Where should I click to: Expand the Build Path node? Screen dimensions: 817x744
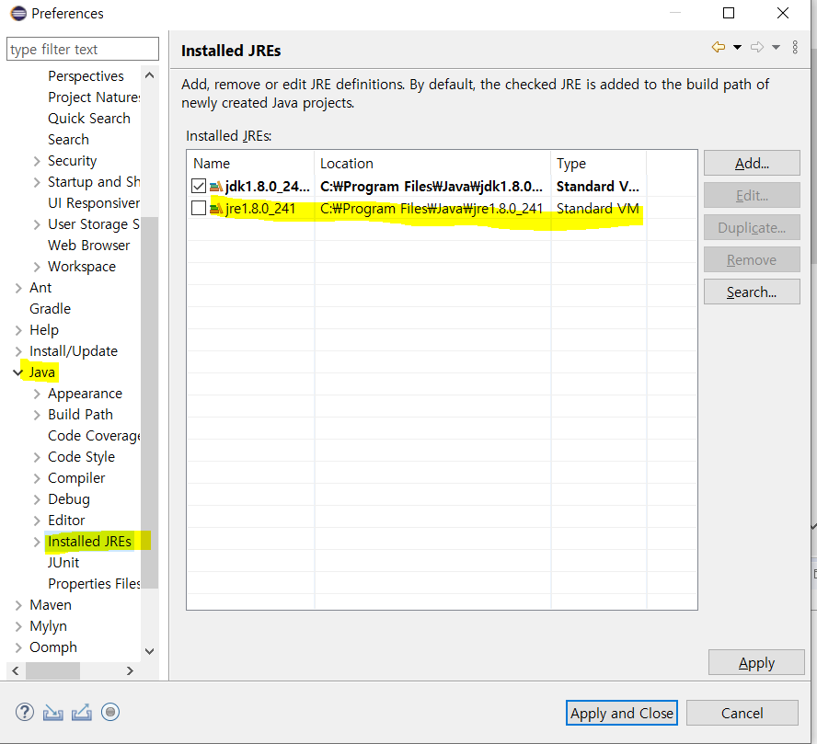(x=37, y=415)
